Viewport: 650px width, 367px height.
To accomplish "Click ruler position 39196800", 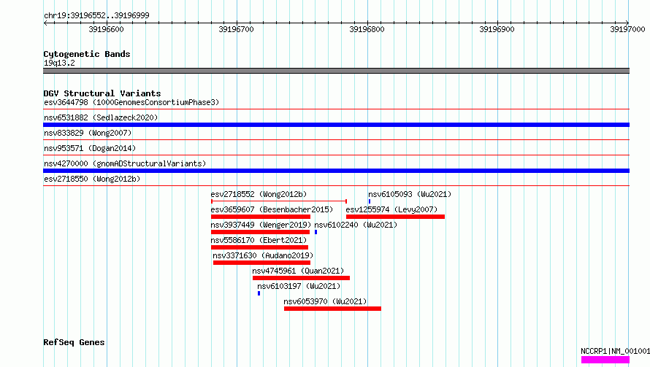I will pyautogui.click(x=367, y=29).
